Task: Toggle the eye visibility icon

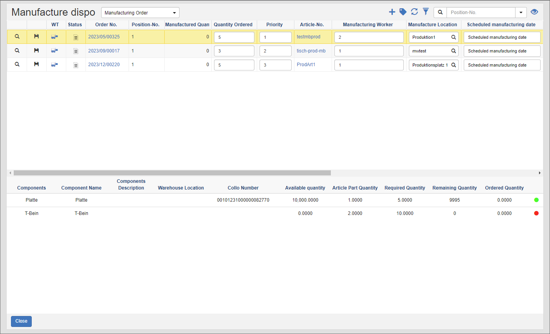Action: click(x=534, y=12)
